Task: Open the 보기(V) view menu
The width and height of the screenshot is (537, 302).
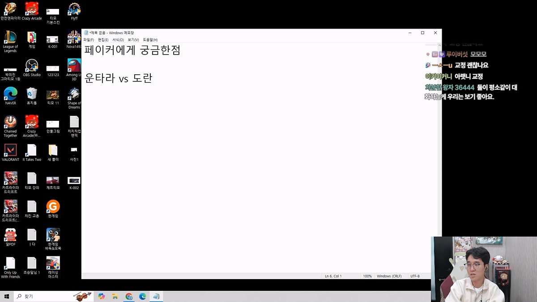Action: [x=133, y=40]
